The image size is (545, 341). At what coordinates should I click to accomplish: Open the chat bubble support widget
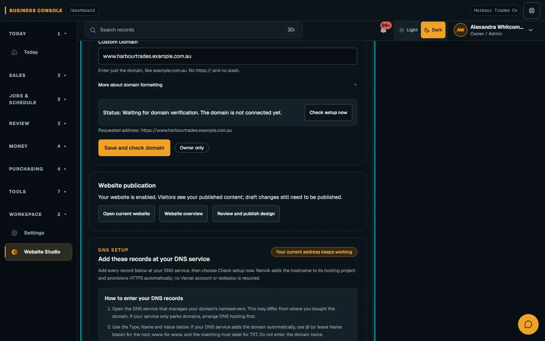click(528, 324)
